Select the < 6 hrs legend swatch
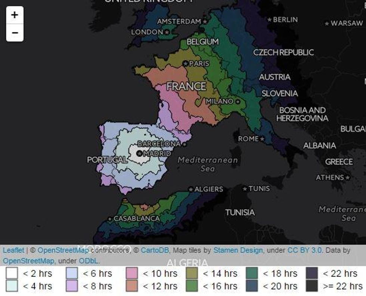 [72, 273]
